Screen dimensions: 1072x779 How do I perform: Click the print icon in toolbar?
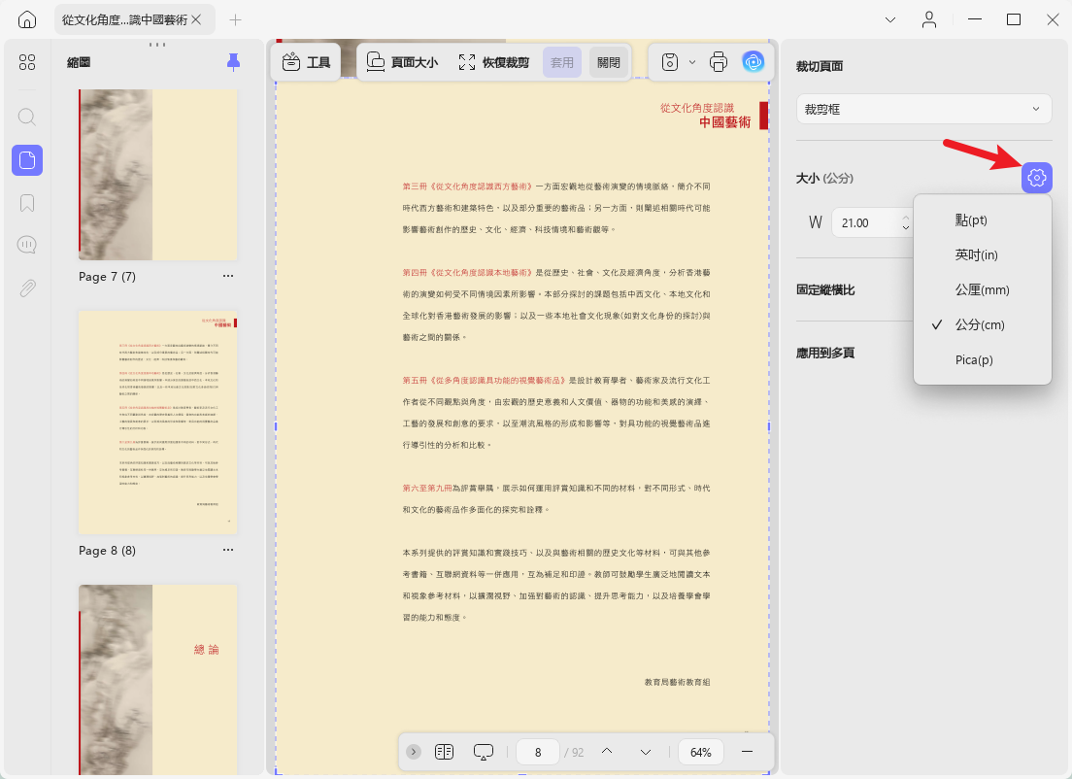pyautogui.click(x=718, y=62)
